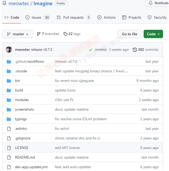This screenshot has height=171, width=169.
Task: Open the bin folder
Action: pos(18,81)
